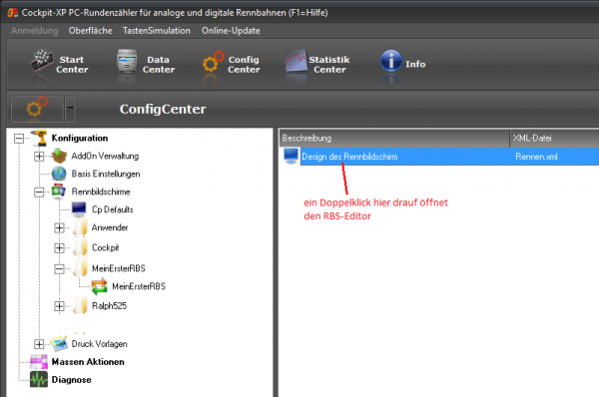Select the MeinErsterRBS child item label
Viewport: 599px width, 397px height.
click(139, 286)
